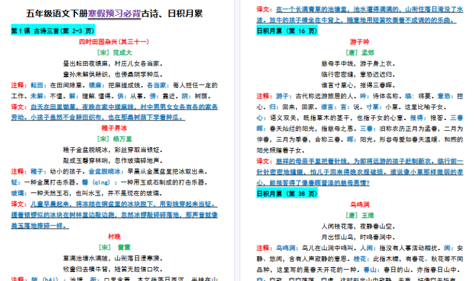Open the underlined translation starting 儿童早晨起来

(x=114, y=215)
